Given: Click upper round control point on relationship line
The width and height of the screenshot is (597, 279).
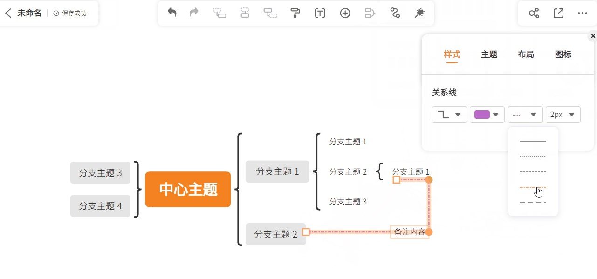Looking at the screenshot, I should click(x=429, y=179).
